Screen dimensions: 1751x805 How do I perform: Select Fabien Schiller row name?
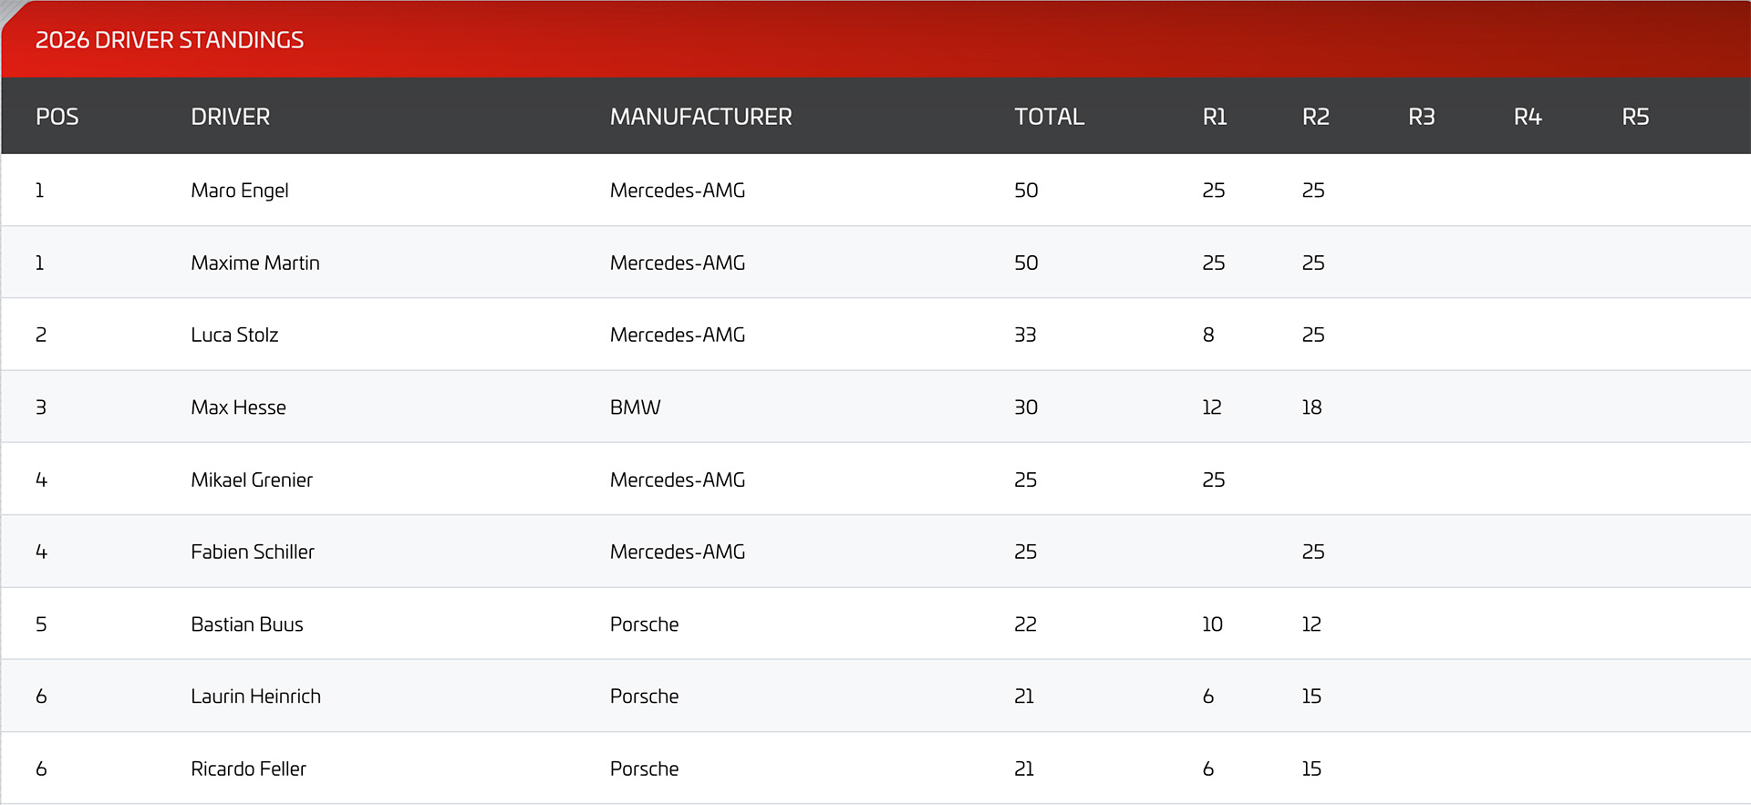point(253,552)
